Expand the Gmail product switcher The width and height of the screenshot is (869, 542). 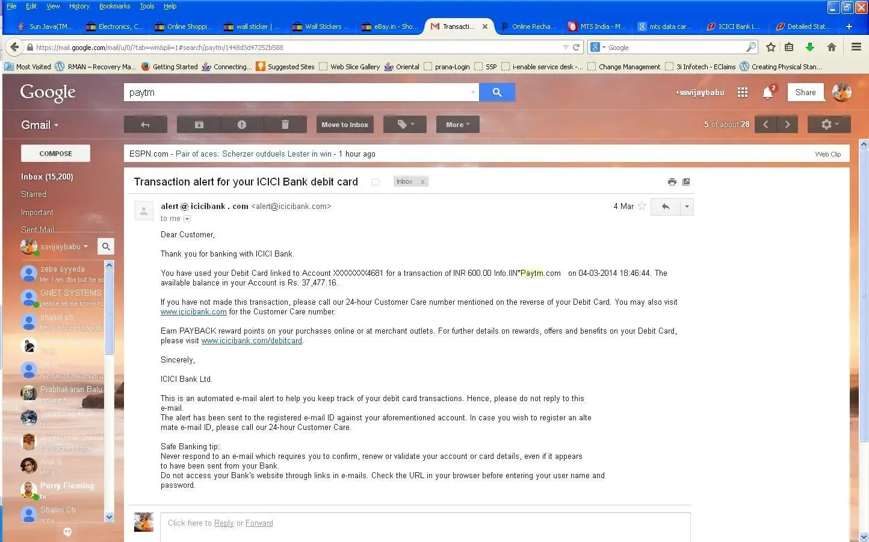(40, 125)
